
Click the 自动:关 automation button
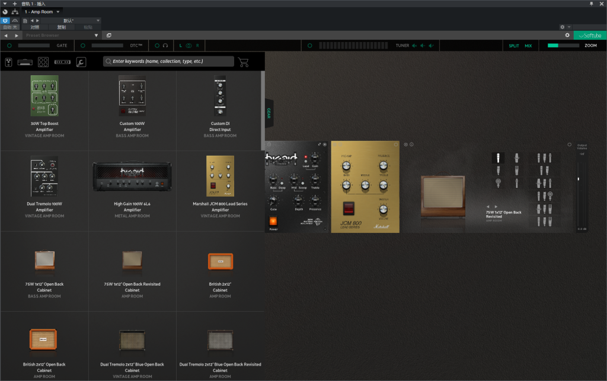(x=10, y=27)
